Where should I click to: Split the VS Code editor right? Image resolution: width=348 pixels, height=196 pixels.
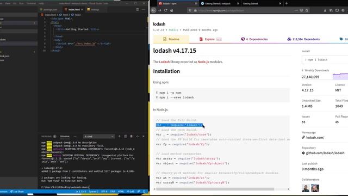pyautogui.click(x=138, y=9)
